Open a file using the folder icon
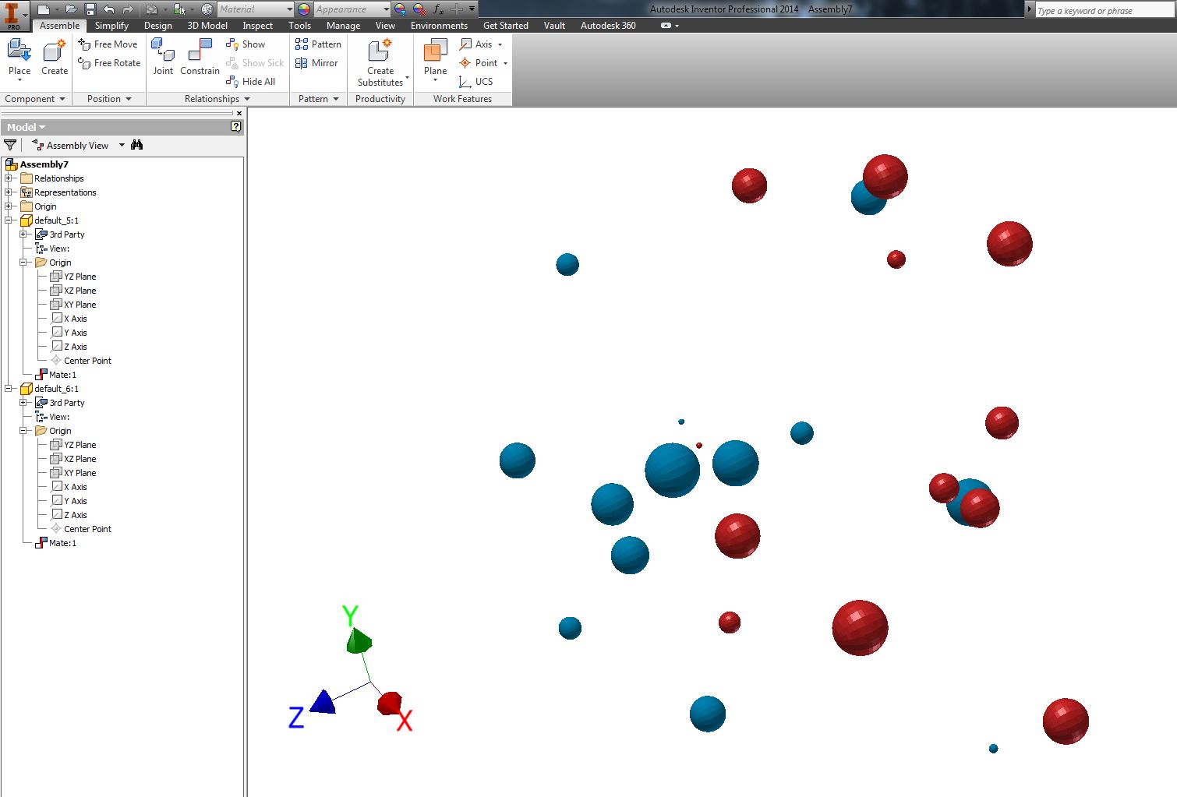This screenshot has height=797, width=1177. (71, 9)
